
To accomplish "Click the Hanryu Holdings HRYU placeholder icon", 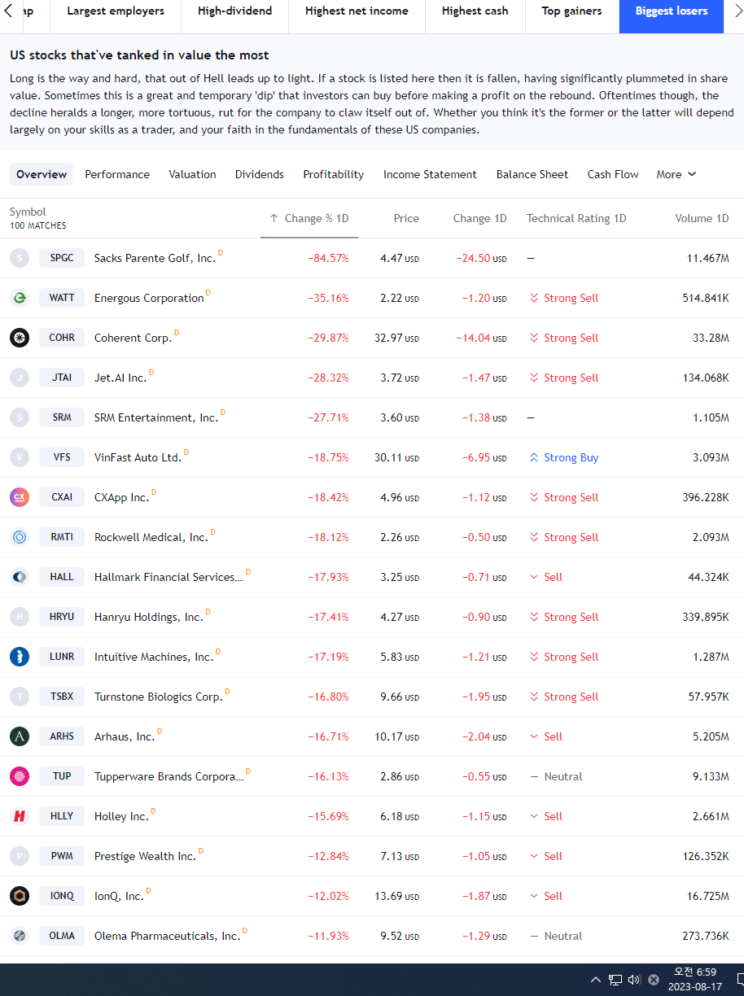I will coord(20,617).
